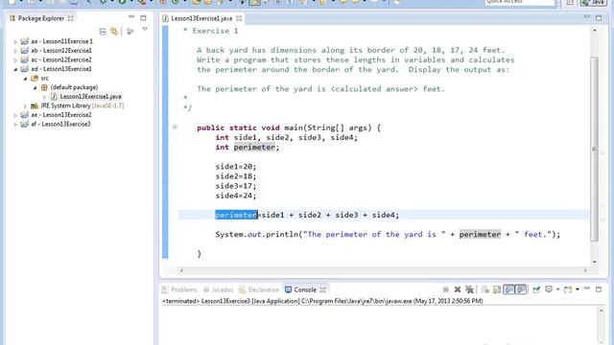Select af - Lesson13Exercise3 project label

[60, 124]
